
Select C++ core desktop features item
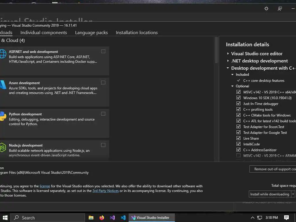pos(264,81)
